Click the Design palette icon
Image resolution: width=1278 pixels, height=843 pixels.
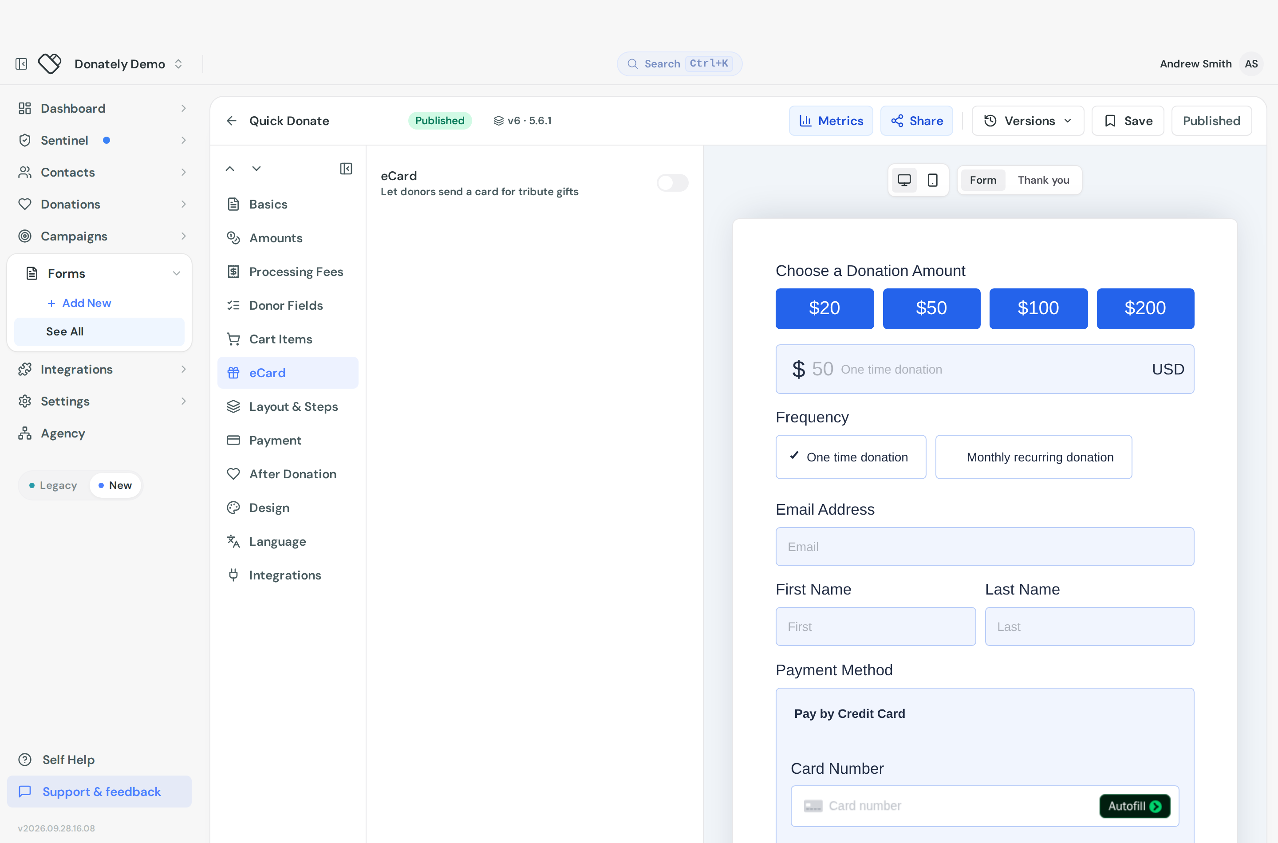pos(233,508)
